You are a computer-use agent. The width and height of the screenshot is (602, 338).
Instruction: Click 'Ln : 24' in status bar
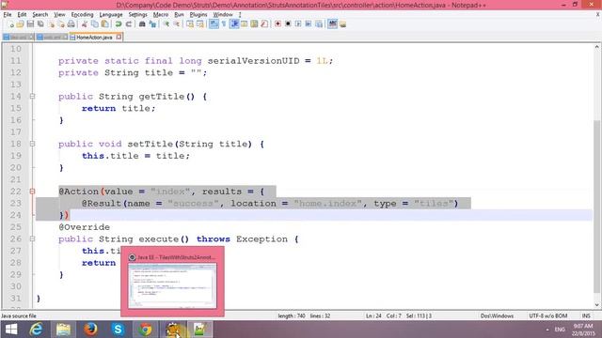point(373,315)
